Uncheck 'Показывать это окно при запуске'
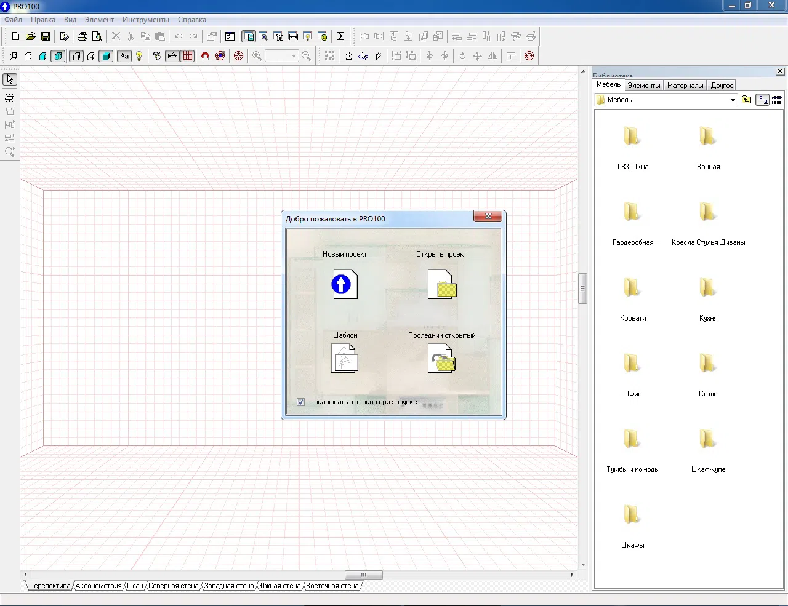This screenshot has width=788, height=606. (300, 402)
